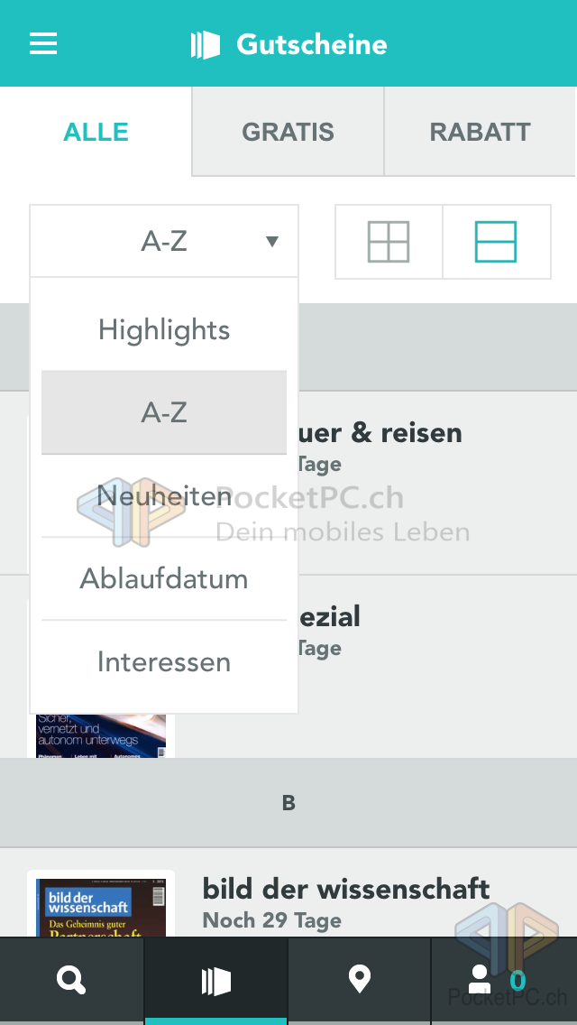Switch to the ALLE tab
The width and height of the screenshot is (577, 1025).
(96, 132)
